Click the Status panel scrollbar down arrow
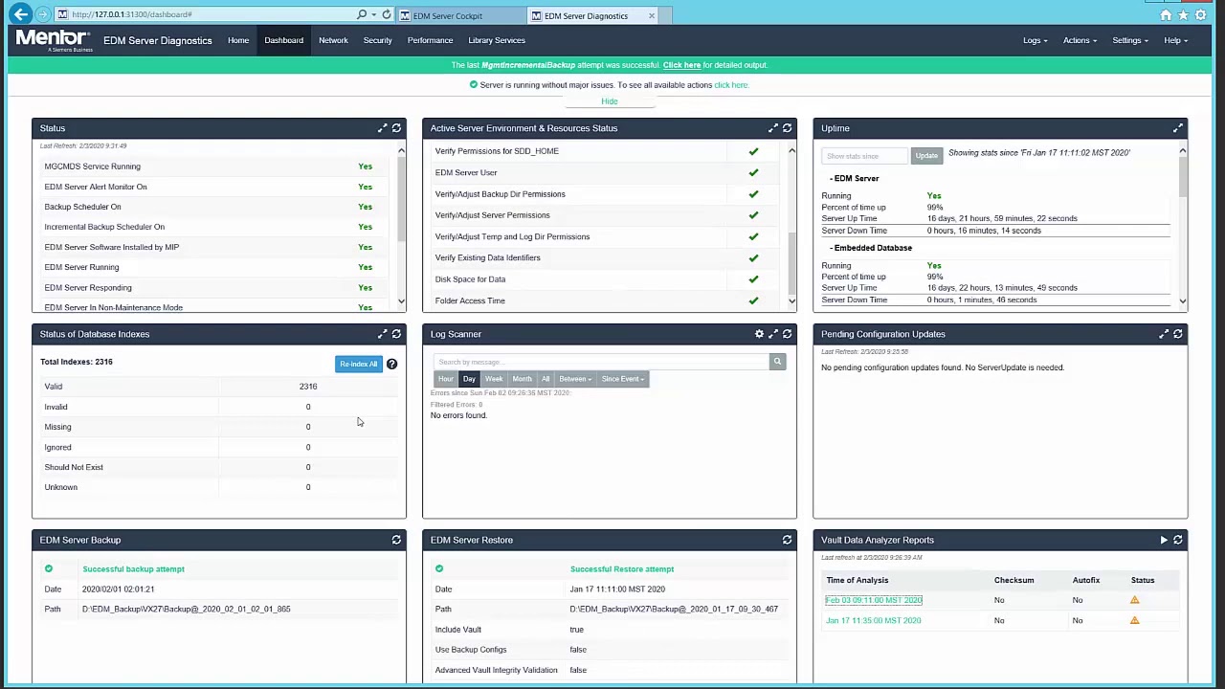 coord(401,301)
